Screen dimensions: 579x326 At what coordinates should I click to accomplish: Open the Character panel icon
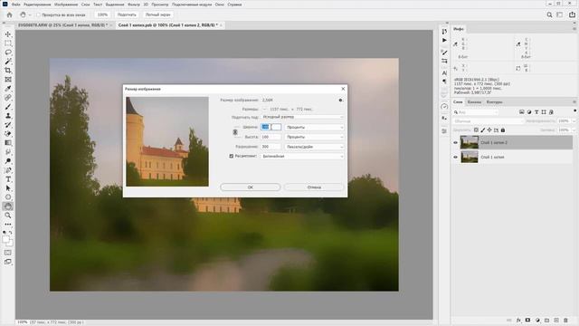444,72
